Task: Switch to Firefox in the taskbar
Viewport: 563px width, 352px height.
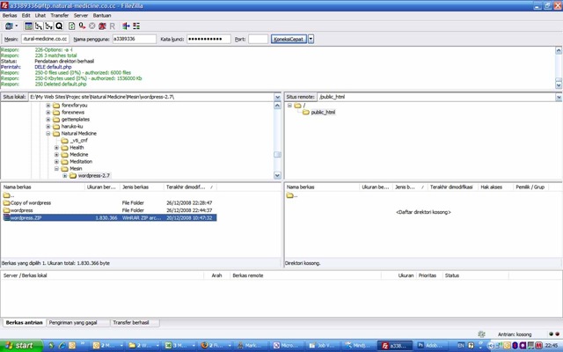Action: [216, 346]
